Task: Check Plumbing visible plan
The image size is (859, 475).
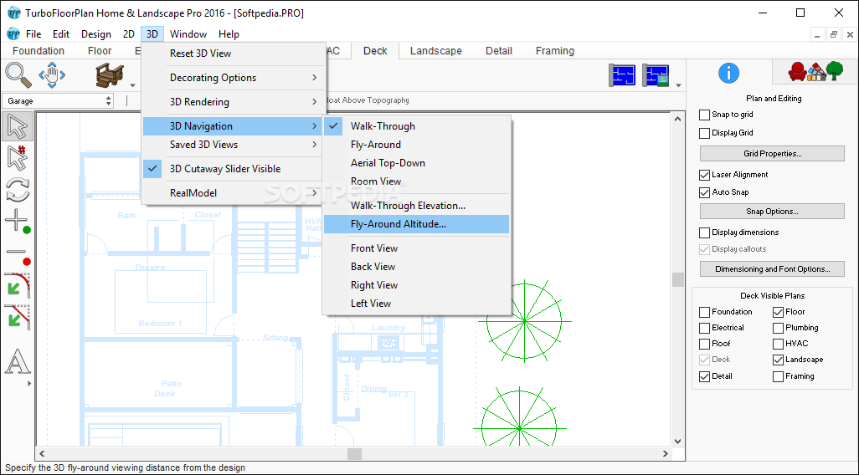Action: click(778, 329)
